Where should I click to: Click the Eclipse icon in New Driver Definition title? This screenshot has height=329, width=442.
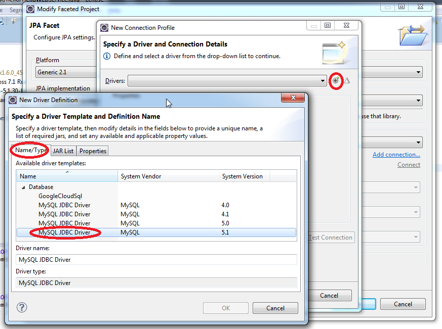point(13,100)
